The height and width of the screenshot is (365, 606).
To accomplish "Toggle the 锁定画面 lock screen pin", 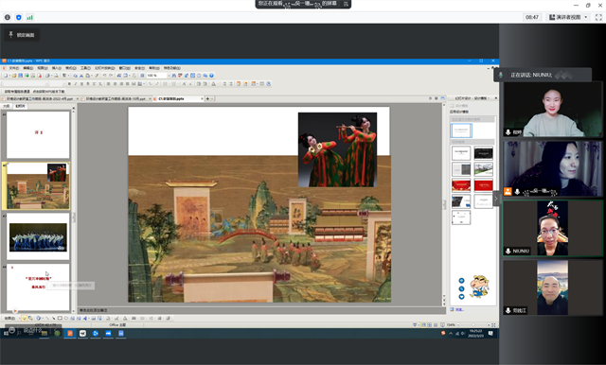I will (22, 35).
